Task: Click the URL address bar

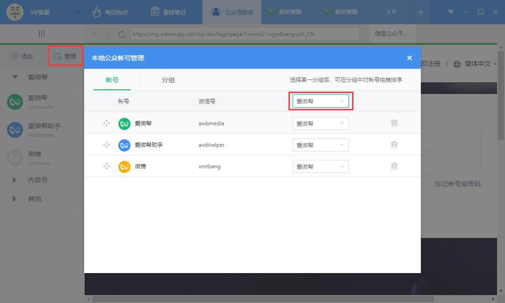Action: (x=238, y=34)
